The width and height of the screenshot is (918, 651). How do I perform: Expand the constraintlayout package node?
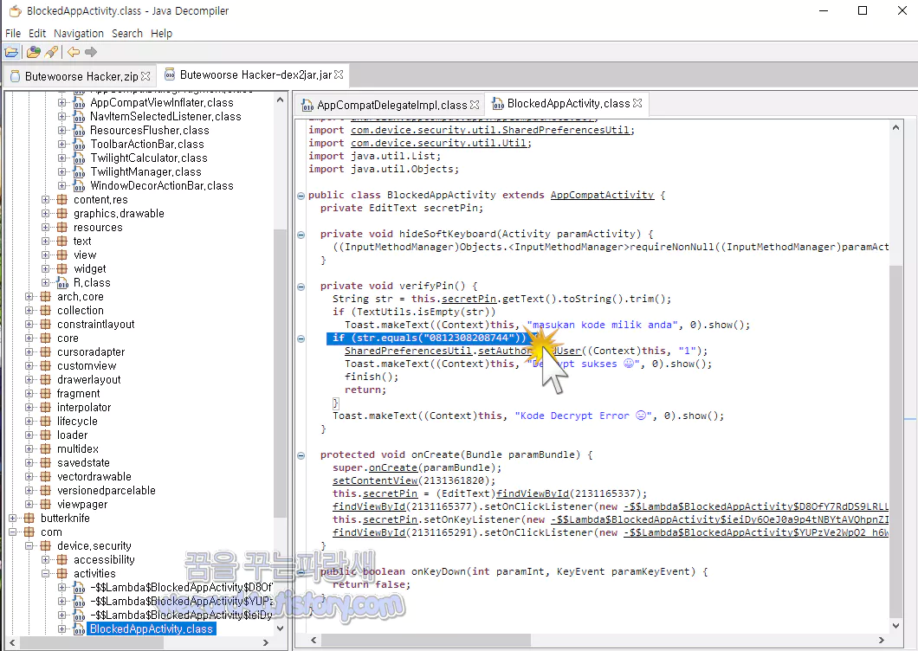point(29,325)
